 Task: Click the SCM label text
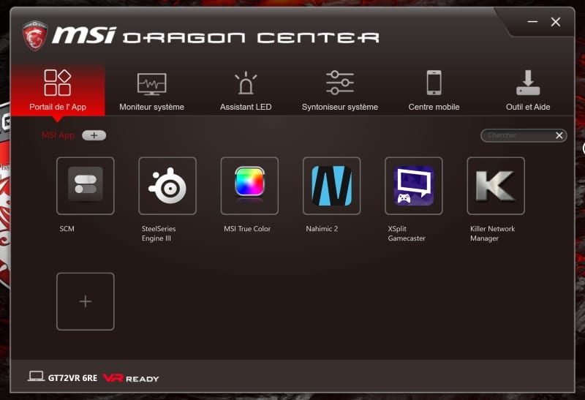(67, 229)
